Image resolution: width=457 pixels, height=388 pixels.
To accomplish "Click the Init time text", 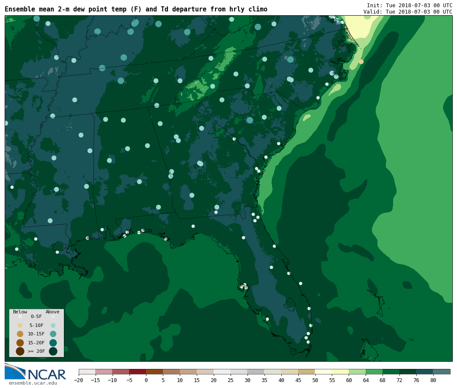I will (409, 6).
